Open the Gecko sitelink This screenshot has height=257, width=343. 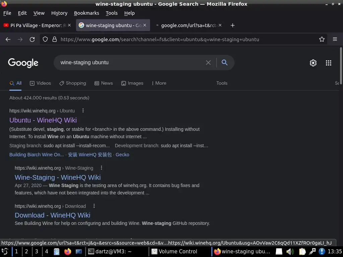click(x=122, y=155)
